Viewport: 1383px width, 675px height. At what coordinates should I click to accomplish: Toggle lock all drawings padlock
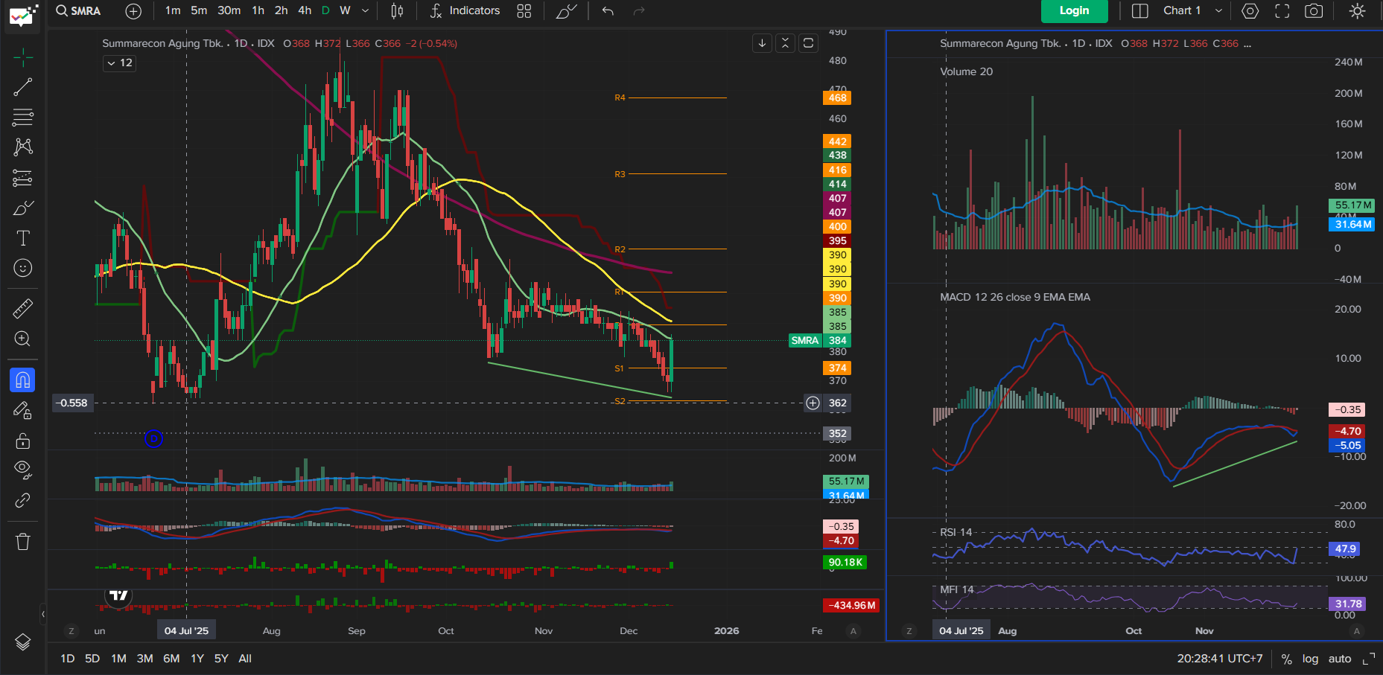pos(23,441)
